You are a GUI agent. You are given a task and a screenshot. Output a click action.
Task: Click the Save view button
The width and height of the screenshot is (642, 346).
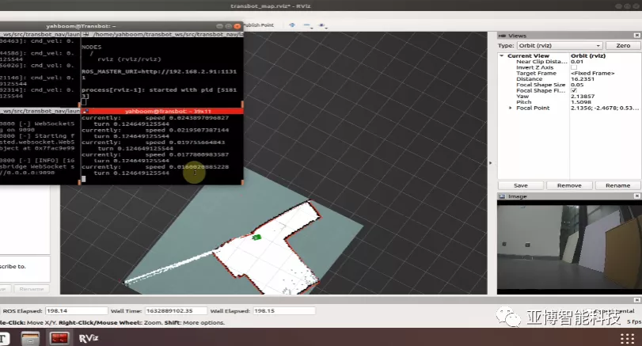521,185
